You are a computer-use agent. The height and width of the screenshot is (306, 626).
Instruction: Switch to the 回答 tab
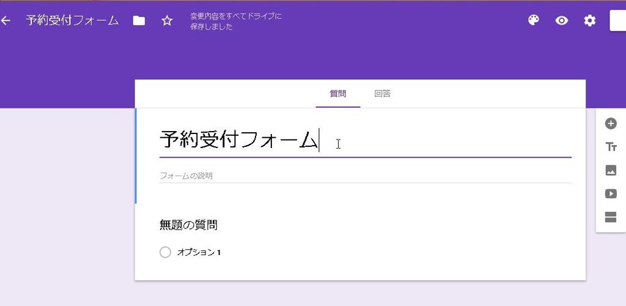click(383, 94)
